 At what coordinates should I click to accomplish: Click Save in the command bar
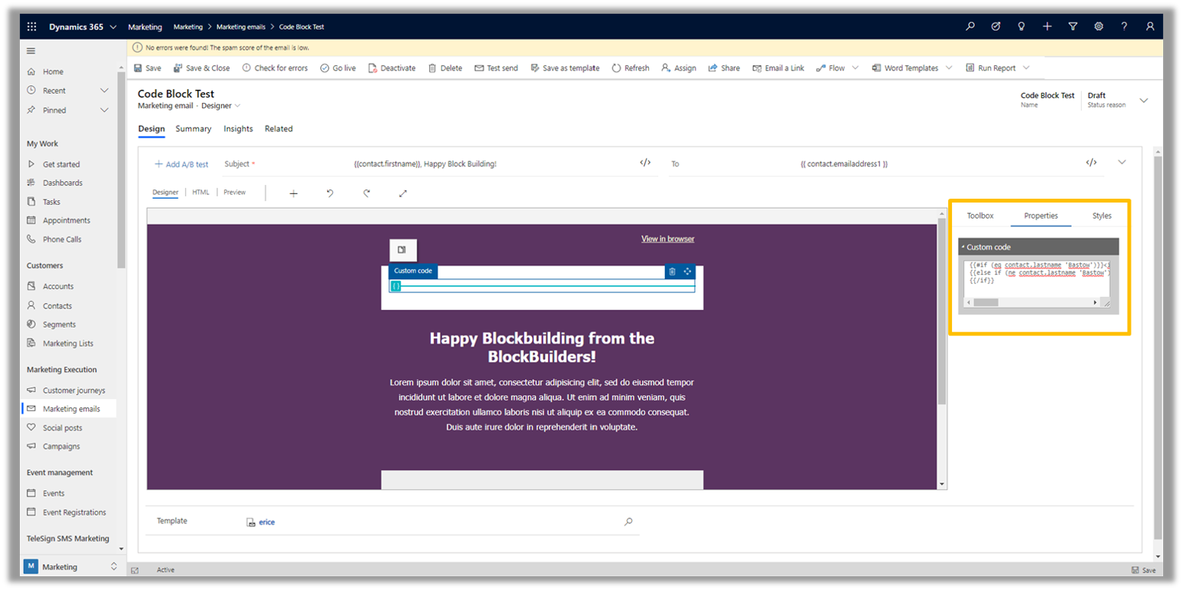tap(147, 68)
